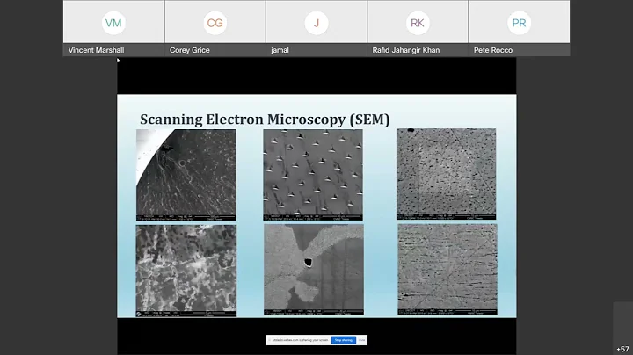The width and height of the screenshot is (633, 355).
Task: Open the top-middle SEM image with triangular pits
Action: 313,175
